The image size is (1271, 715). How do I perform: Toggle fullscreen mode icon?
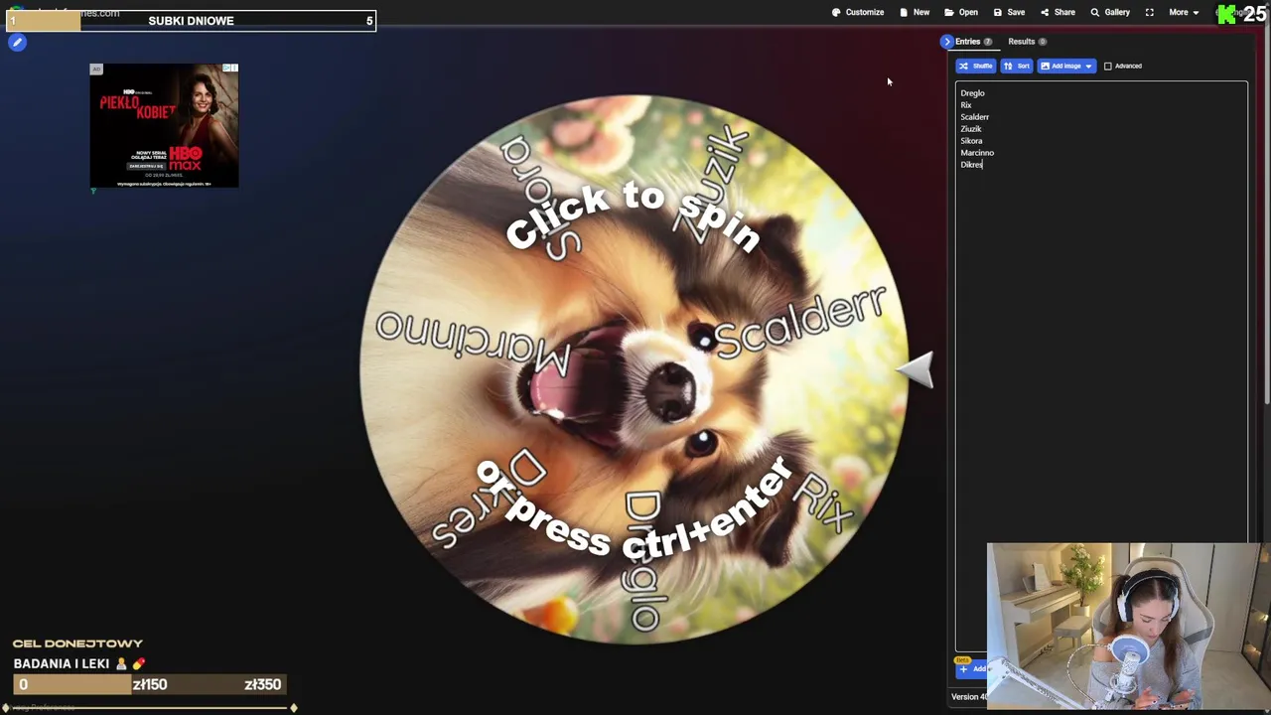point(1149,12)
